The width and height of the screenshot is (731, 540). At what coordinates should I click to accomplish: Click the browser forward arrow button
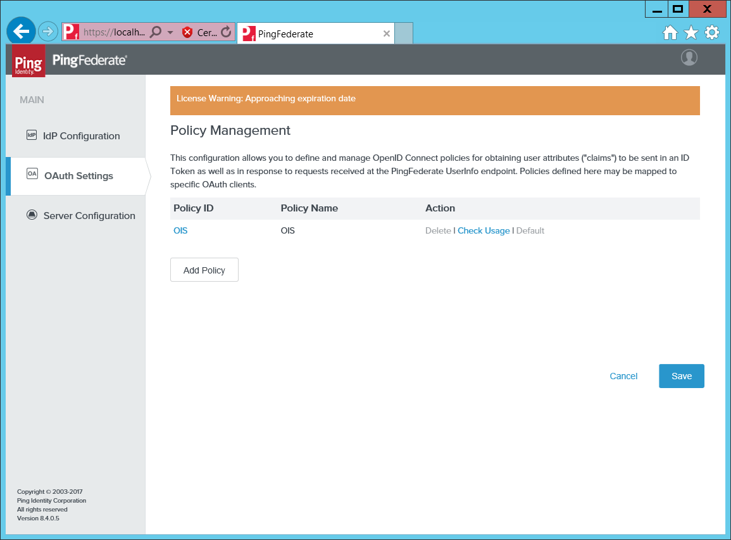coord(47,32)
